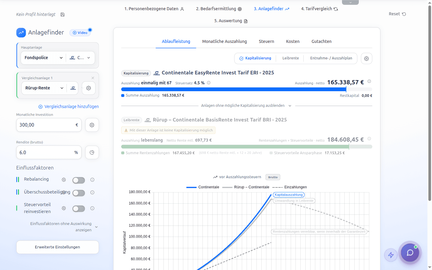Show the Steuervorteil reinvestieren info icon
The width and height of the screenshot is (432, 270).
click(x=92, y=208)
